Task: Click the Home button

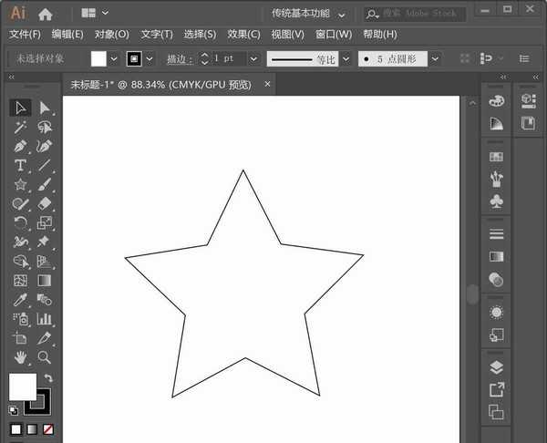Action: click(45, 14)
